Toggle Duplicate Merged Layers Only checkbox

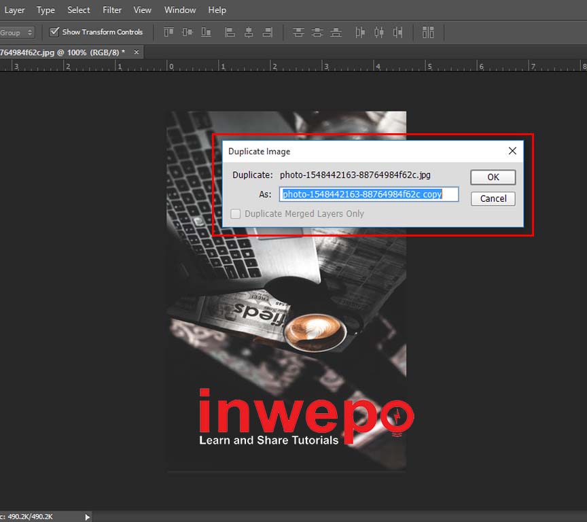[x=236, y=213]
